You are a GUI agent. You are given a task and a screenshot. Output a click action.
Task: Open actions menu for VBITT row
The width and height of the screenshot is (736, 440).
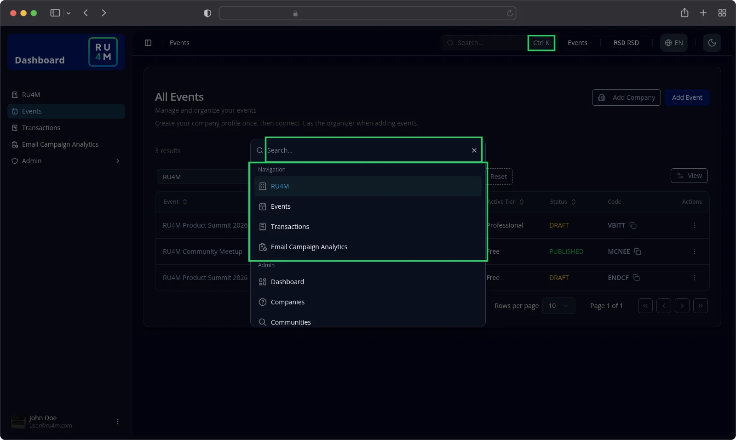[x=695, y=225]
